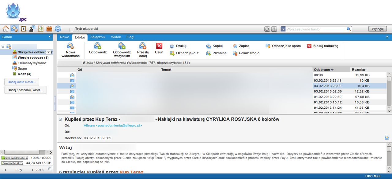Screen dimensions: 392x179
Task: Open the E-mail module icon
Action: coord(14,29)
